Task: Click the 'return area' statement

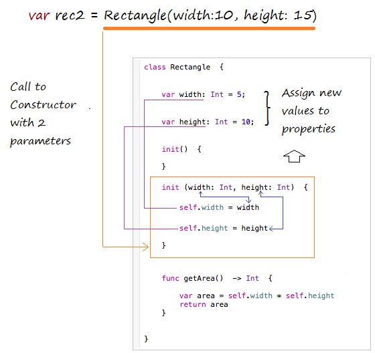Action: (x=204, y=304)
